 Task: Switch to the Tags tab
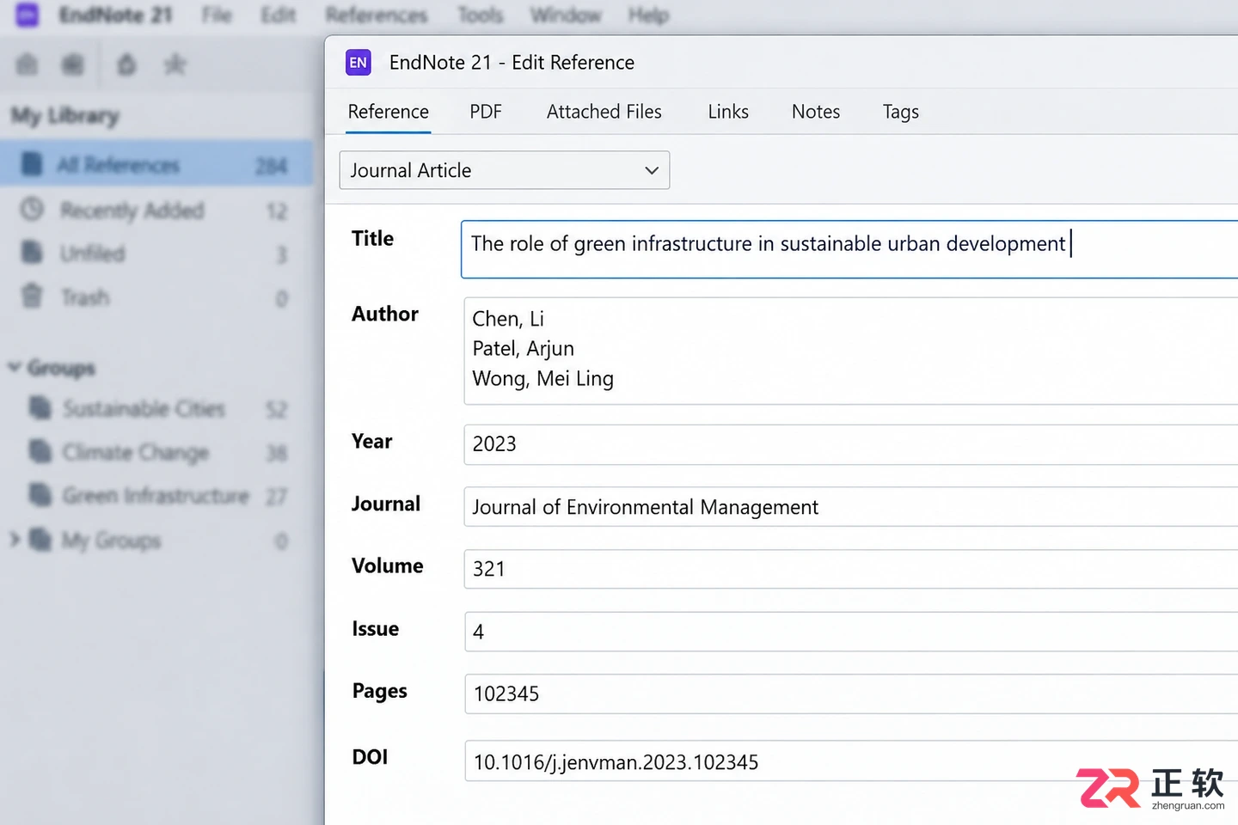click(x=901, y=112)
